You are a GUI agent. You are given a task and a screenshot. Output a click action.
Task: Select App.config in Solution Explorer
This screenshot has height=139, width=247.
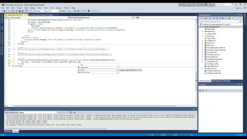pos(211,38)
